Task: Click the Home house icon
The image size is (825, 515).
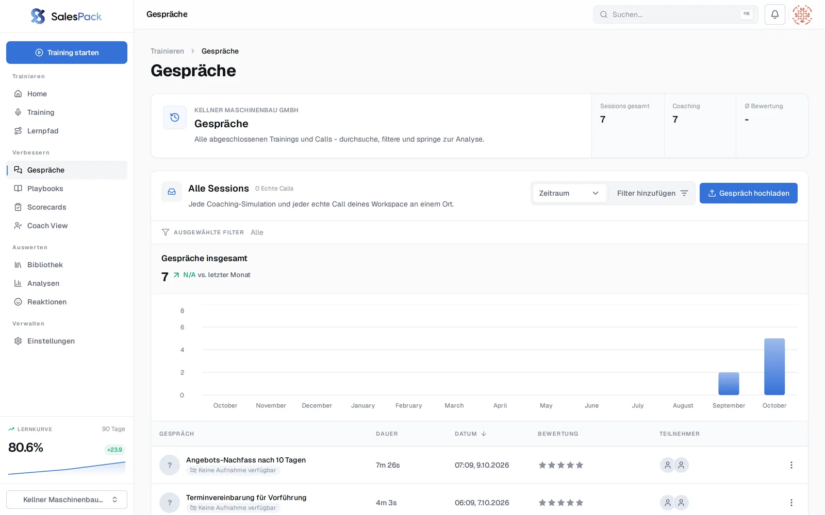Action: tap(18, 94)
